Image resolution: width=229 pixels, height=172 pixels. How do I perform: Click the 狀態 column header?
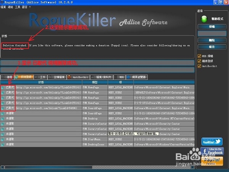click(41, 82)
